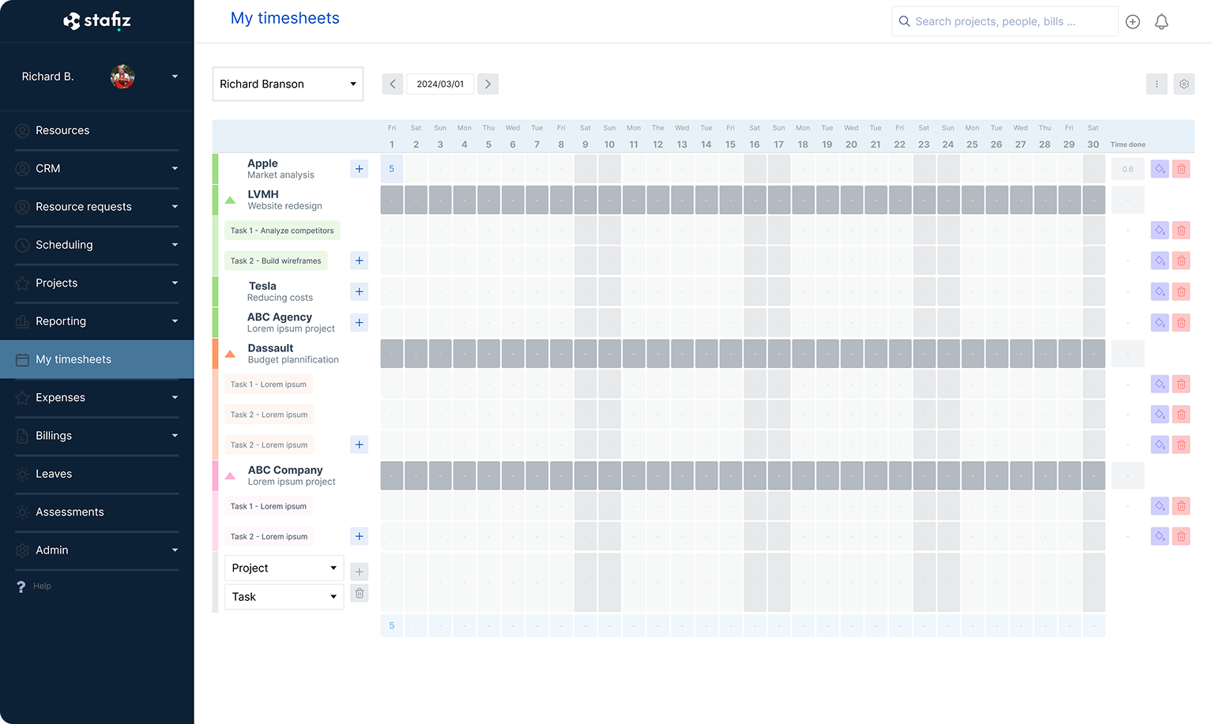Click Apple Market analysis project name
The height and width of the screenshot is (724, 1213).
[x=281, y=169]
